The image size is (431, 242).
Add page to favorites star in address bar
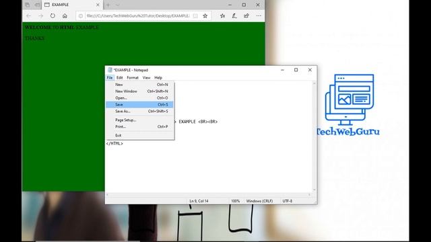(x=205, y=16)
